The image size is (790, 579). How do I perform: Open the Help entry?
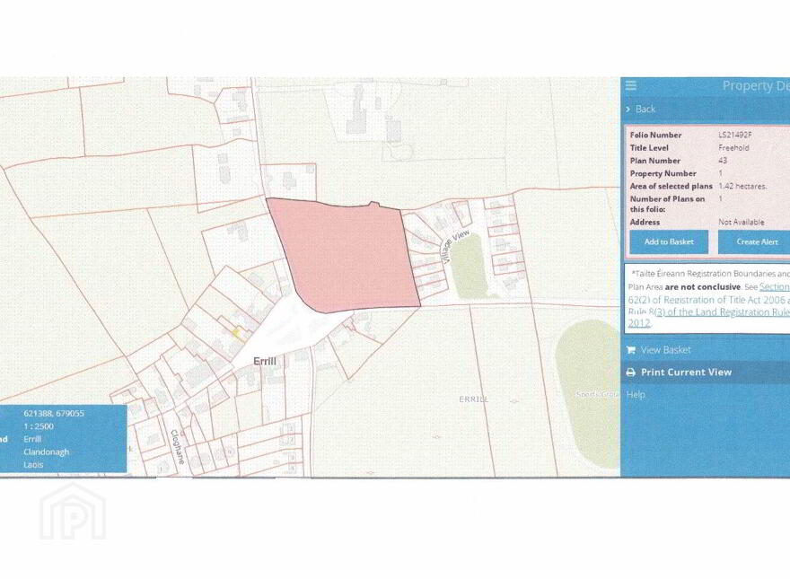[x=636, y=395]
